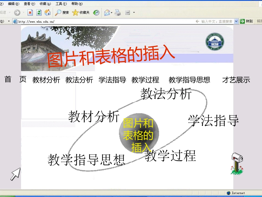This screenshot has height=197, width=262.
Task: Open the 查看(V) menu
Action: click(30, 4)
